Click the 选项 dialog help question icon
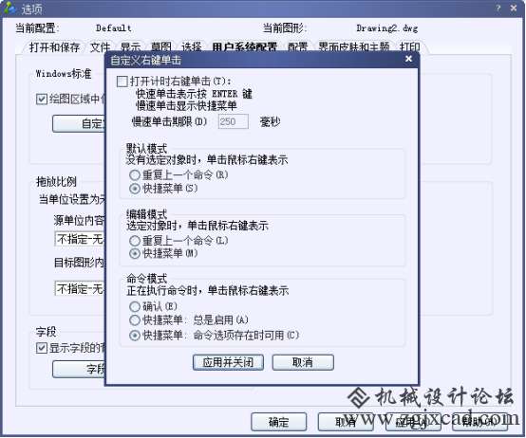The height and width of the screenshot is (438, 526). (498, 8)
